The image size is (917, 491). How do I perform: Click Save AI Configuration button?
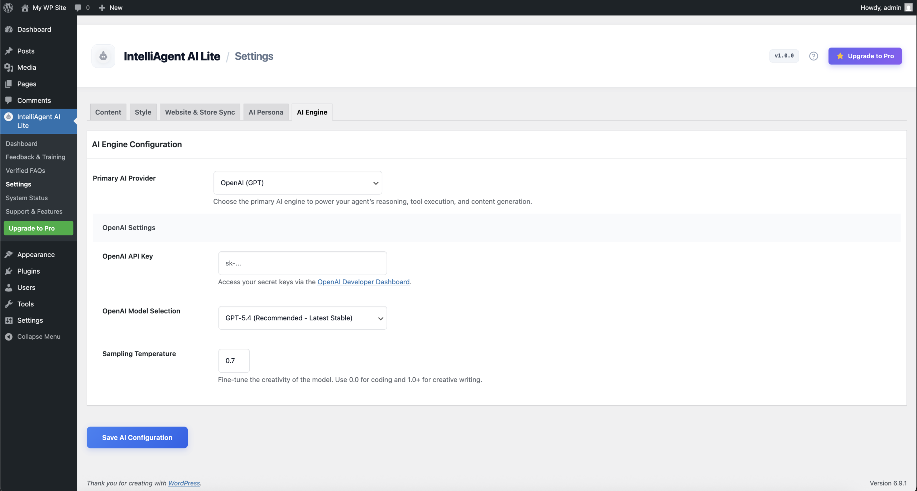click(137, 437)
